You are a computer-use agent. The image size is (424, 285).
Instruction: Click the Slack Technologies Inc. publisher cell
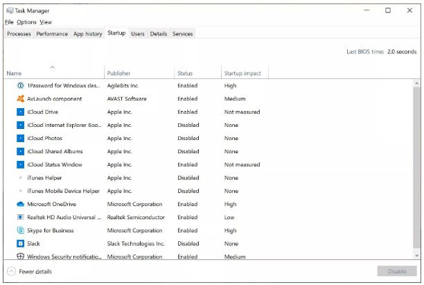pos(136,243)
